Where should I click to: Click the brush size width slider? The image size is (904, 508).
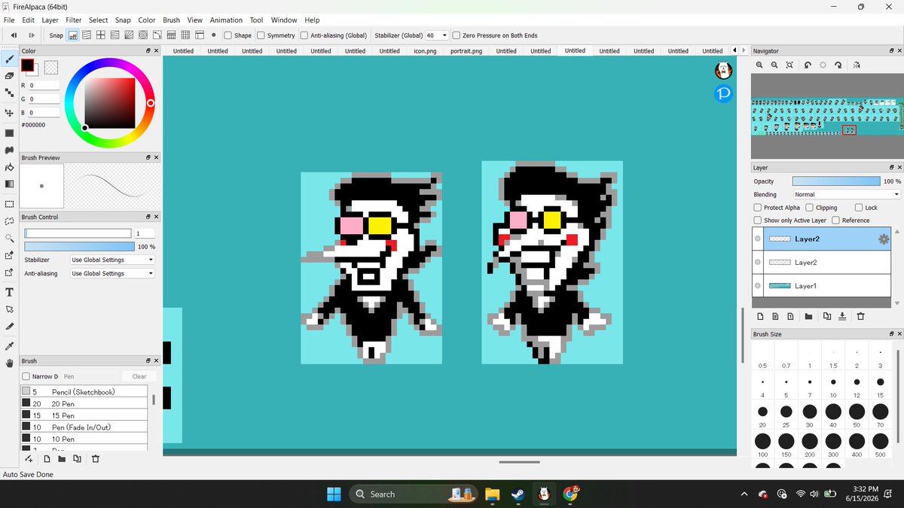pyautogui.click(x=78, y=233)
